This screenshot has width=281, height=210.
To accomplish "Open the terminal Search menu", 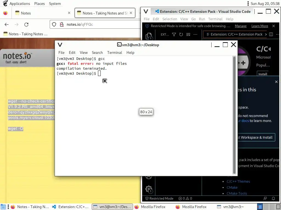I will click(97, 52).
